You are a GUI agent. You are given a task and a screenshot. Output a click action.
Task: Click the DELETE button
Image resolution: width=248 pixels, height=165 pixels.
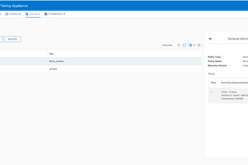(12, 39)
